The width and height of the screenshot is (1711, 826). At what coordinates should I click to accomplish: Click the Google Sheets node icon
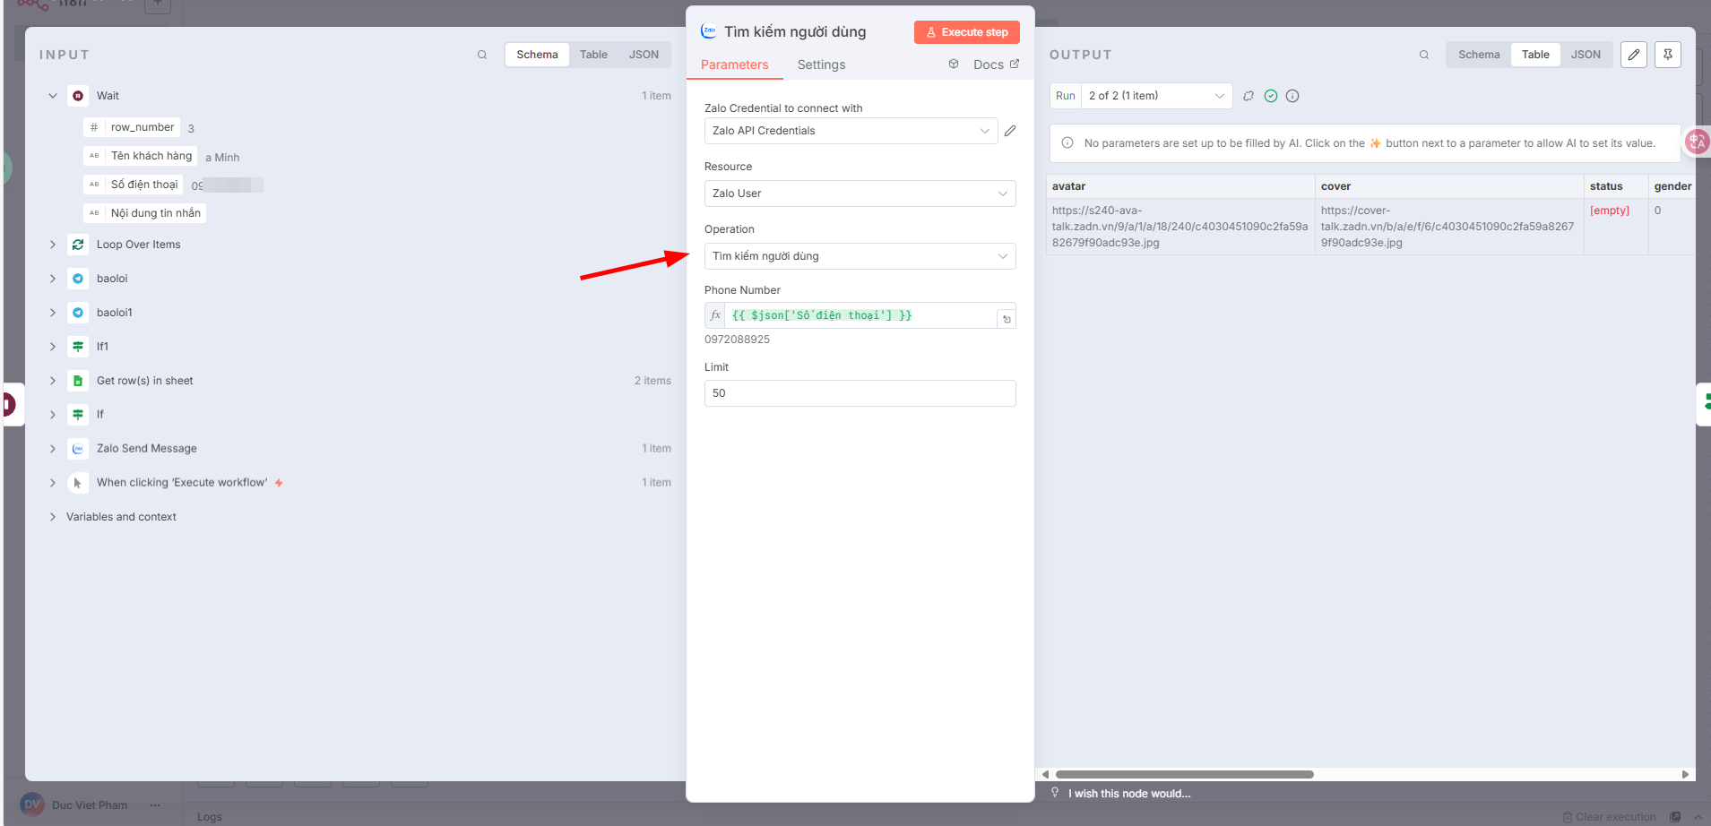78,381
